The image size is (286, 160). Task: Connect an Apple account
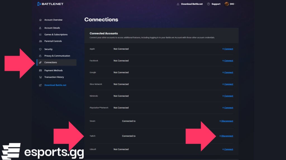[227, 49]
